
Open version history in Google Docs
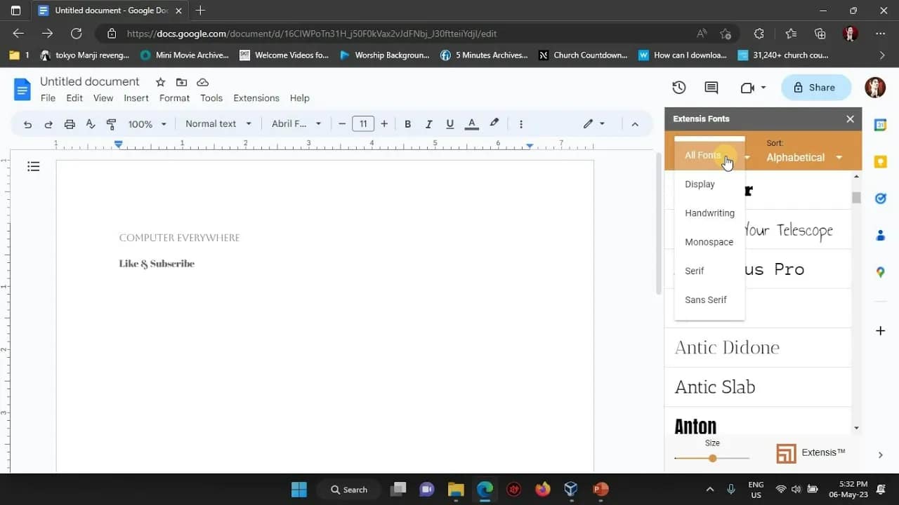(x=678, y=87)
